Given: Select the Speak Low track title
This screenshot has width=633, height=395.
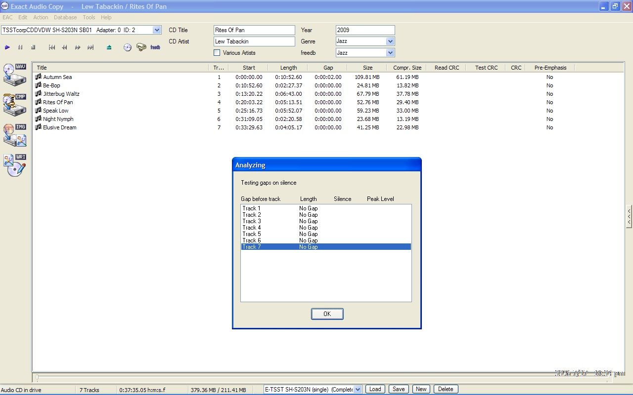Looking at the screenshot, I should pos(56,111).
